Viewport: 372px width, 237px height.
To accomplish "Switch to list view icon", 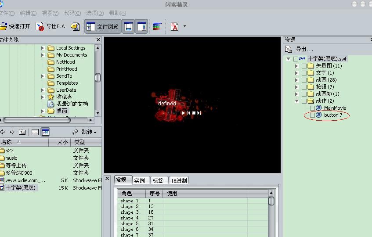I will click(35, 132).
